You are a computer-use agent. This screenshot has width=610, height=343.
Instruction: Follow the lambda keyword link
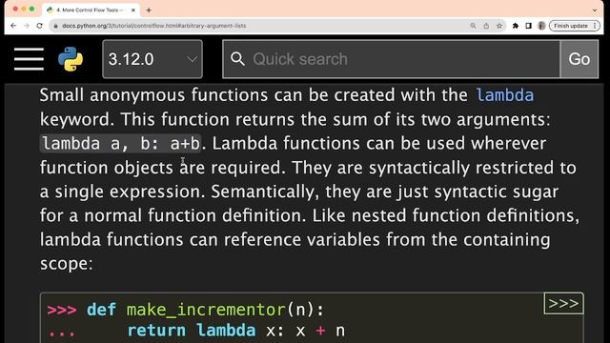pos(504,95)
